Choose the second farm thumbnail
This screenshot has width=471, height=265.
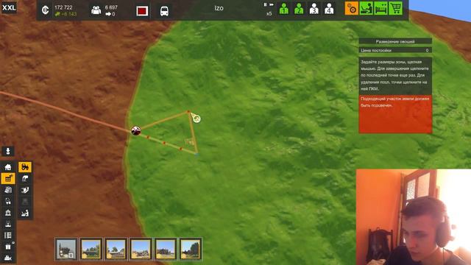click(91, 249)
